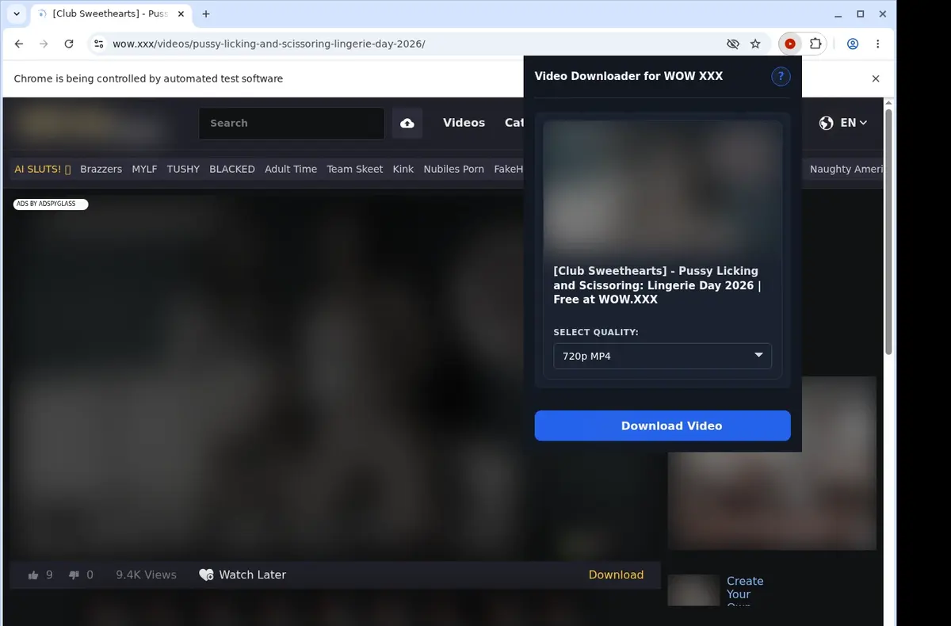951x626 pixels.
Task: Bookmark this page with the star icon
Action: tap(755, 44)
